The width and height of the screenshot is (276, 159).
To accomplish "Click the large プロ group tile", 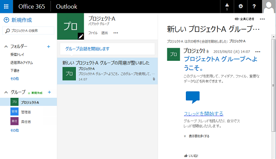I will [x=71, y=26].
